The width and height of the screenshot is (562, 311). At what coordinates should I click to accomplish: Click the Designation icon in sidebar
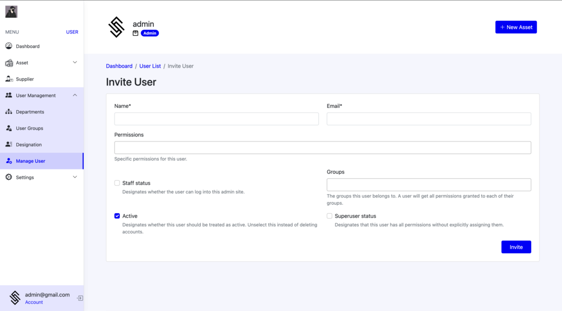[x=9, y=144]
